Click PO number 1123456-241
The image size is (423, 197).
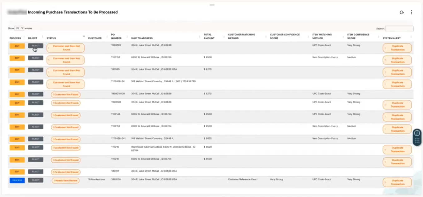point(118,138)
